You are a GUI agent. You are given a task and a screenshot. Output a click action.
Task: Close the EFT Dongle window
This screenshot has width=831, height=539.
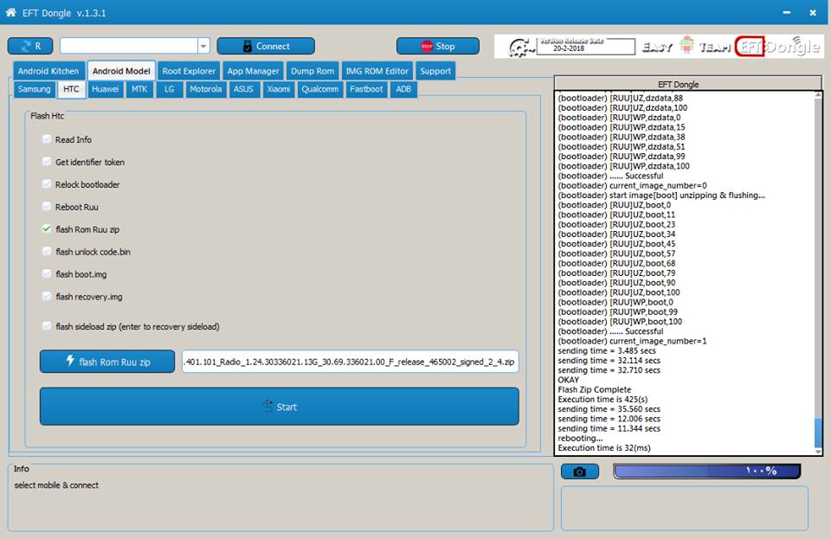pos(813,13)
